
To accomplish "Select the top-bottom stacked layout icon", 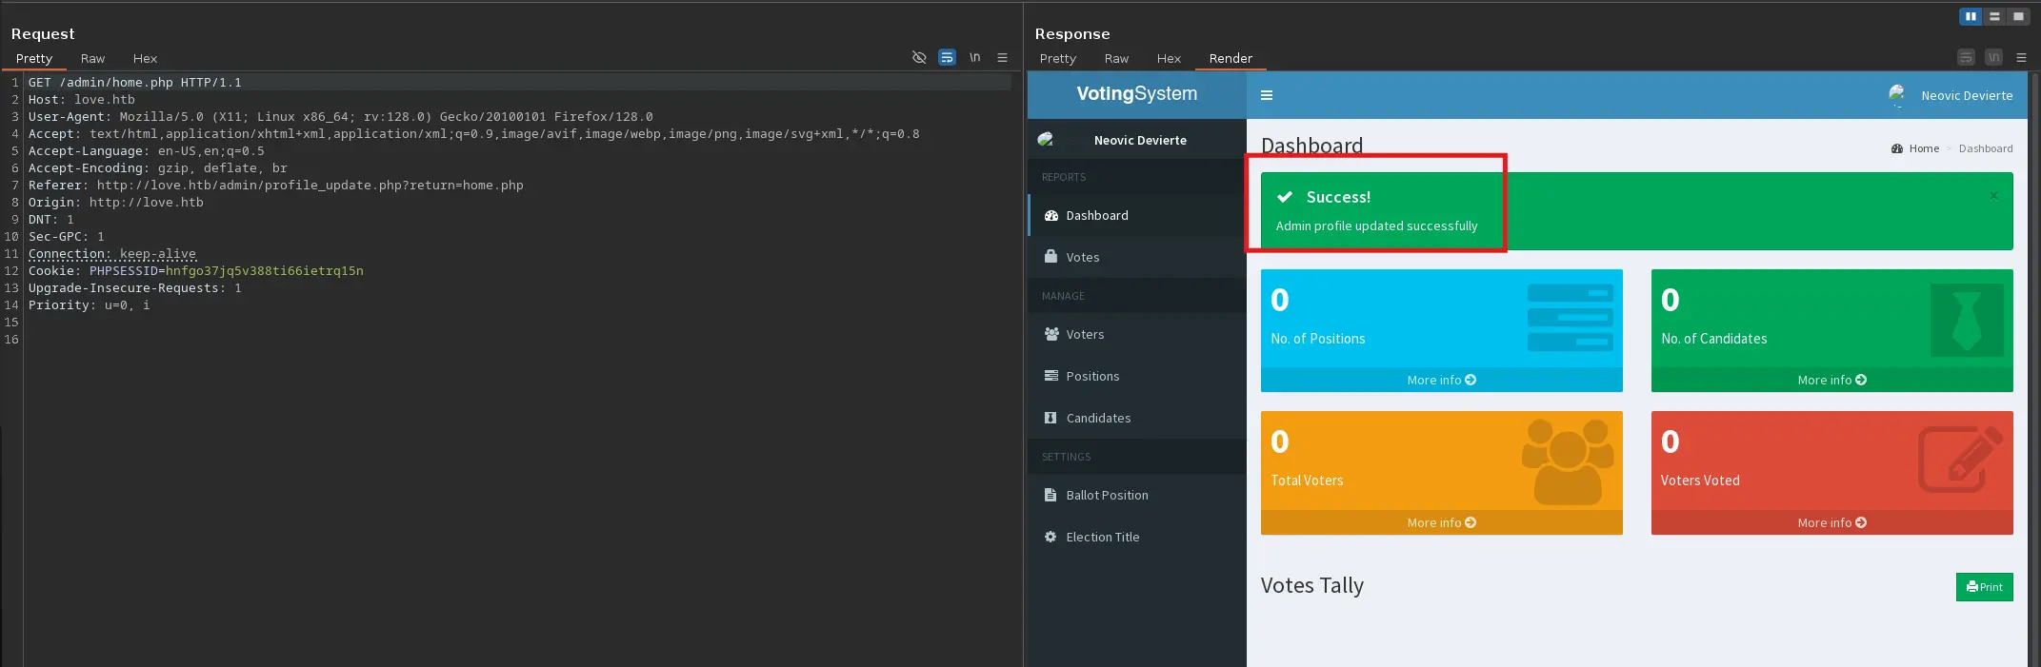I will coord(1994,16).
